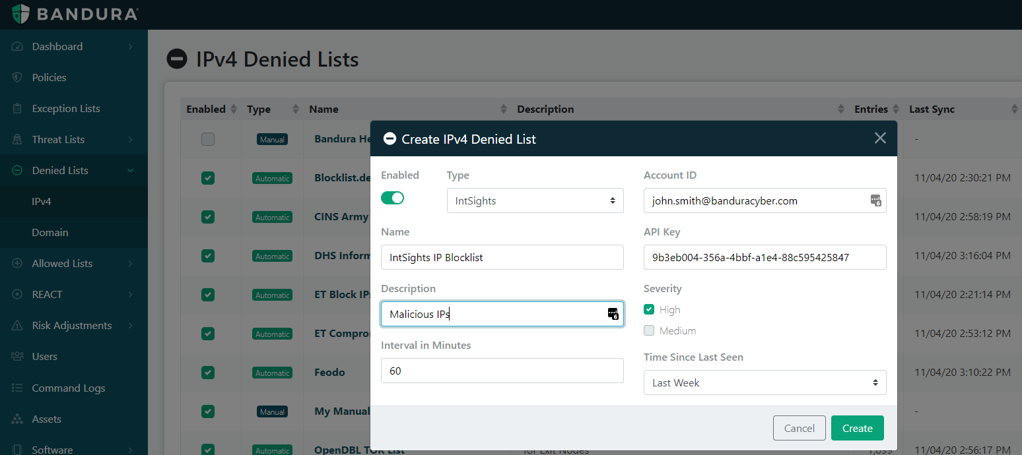The height and width of the screenshot is (455, 1022).
Task: Click the Cancel button
Action: [x=799, y=429]
